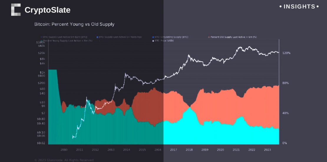Click the 2018 x-axis label
Viewport: 327px width, 162px height.
pyautogui.click(x=189, y=150)
